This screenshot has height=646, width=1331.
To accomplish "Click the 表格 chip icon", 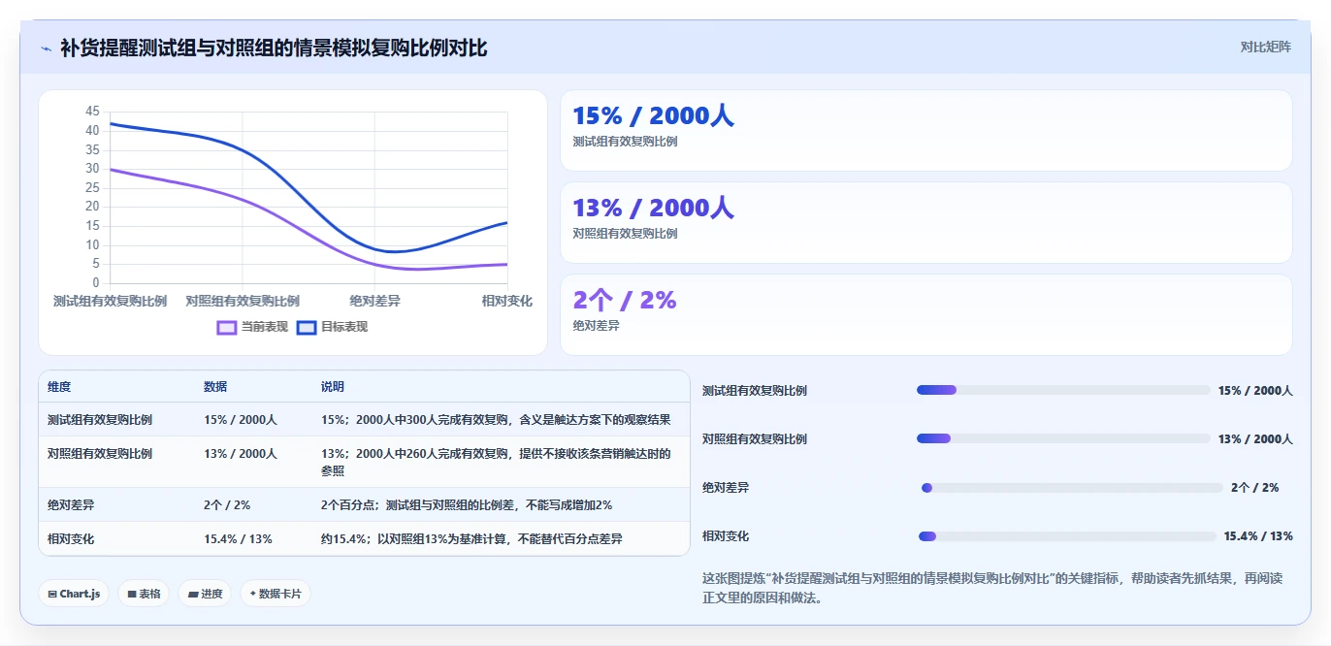I will point(132,594).
